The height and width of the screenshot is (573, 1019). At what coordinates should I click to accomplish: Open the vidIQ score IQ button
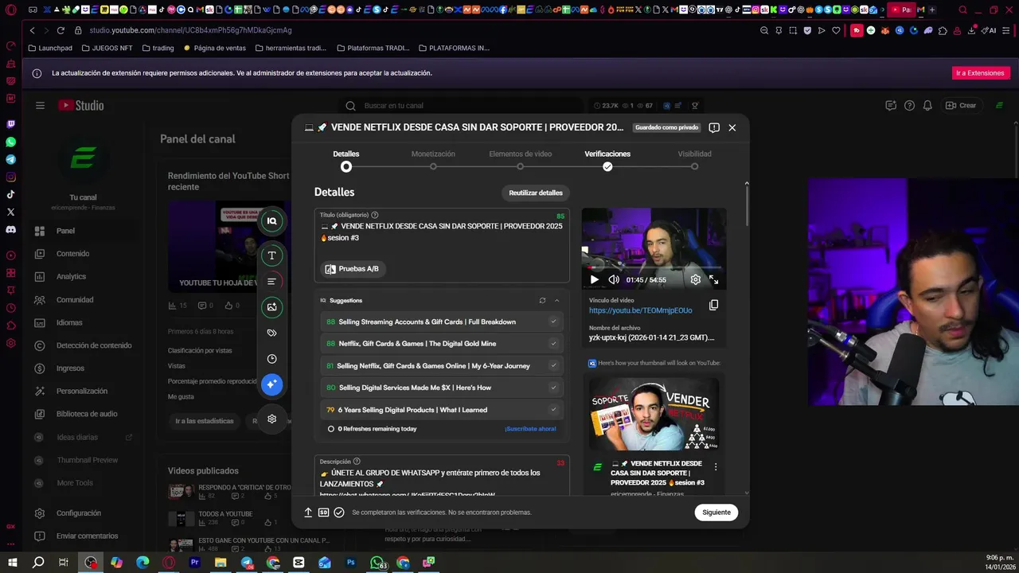point(271,221)
